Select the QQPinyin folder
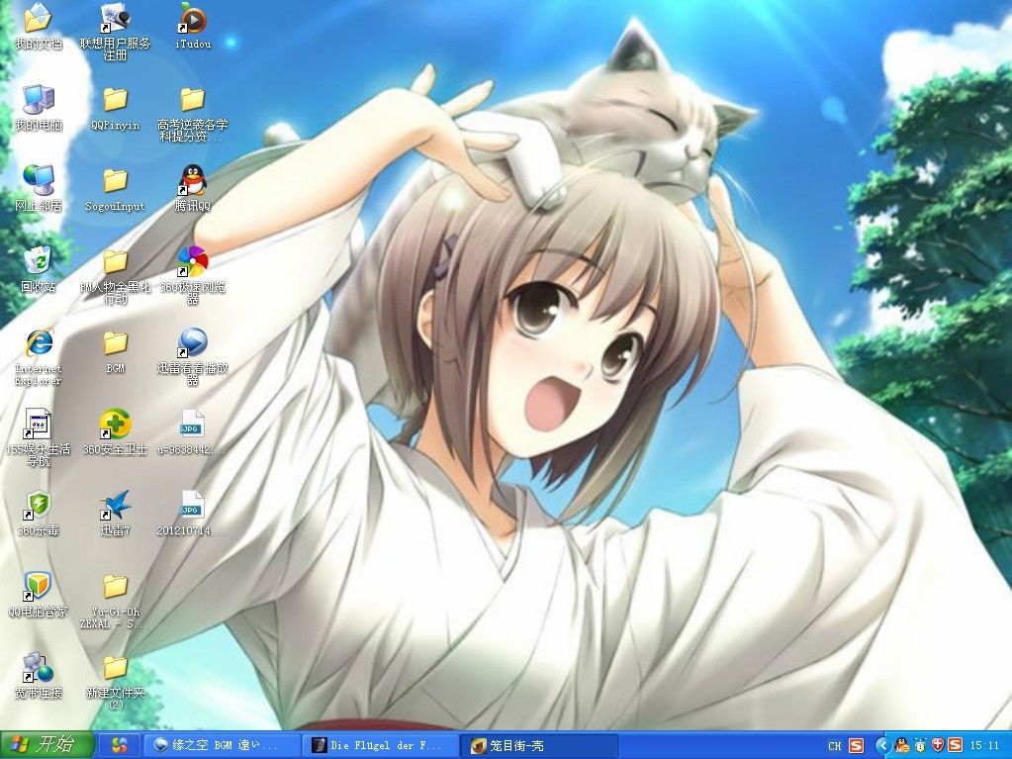This screenshot has width=1012, height=759. click(x=115, y=107)
